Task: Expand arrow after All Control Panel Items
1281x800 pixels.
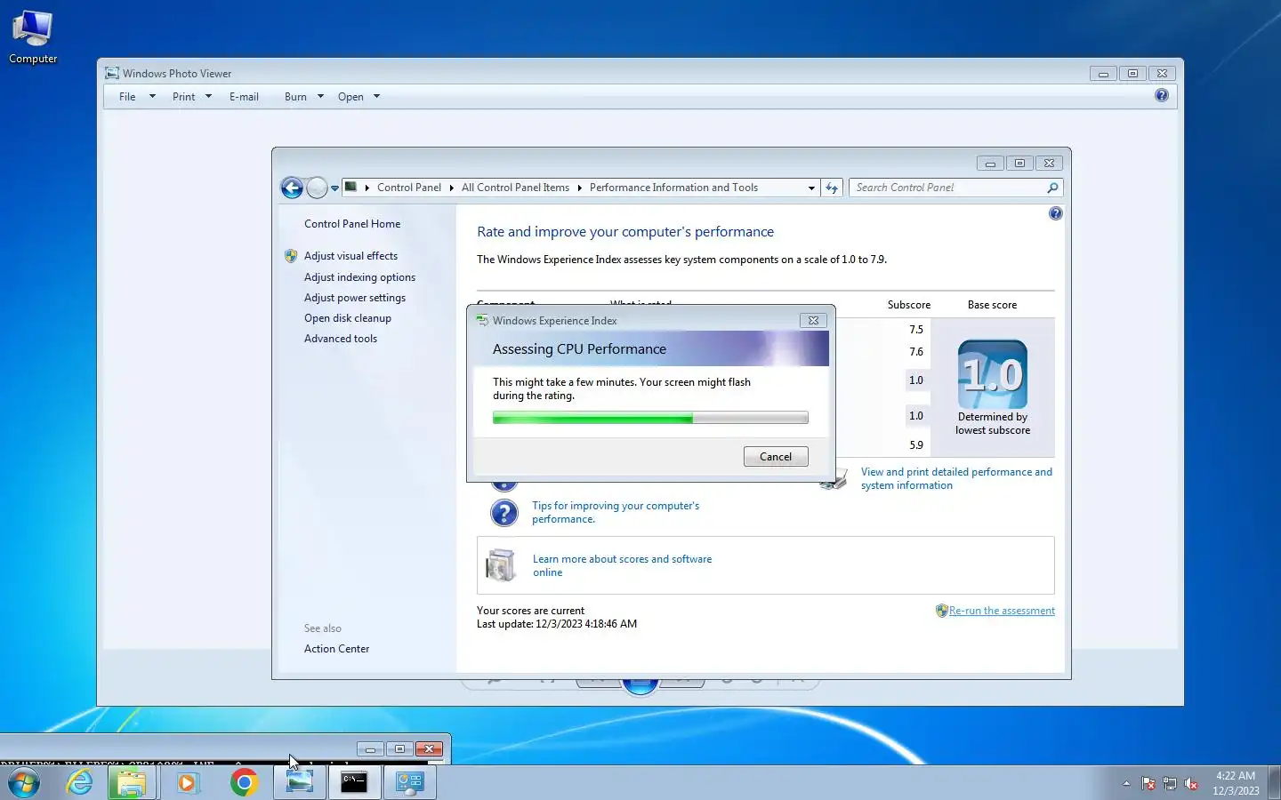Action: point(579,188)
